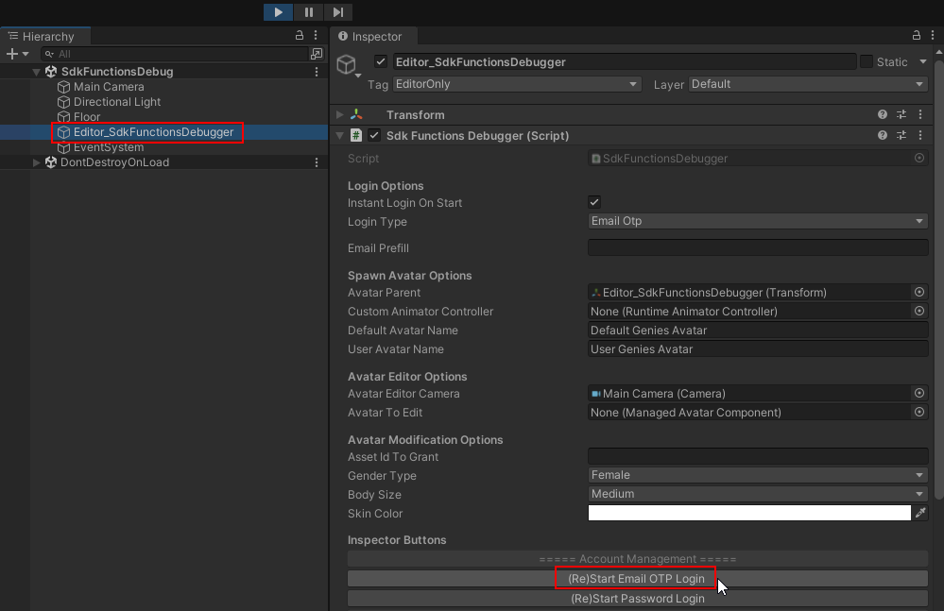This screenshot has height=611, width=944.
Task: Open the Login Type dropdown
Action: pyautogui.click(x=758, y=221)
